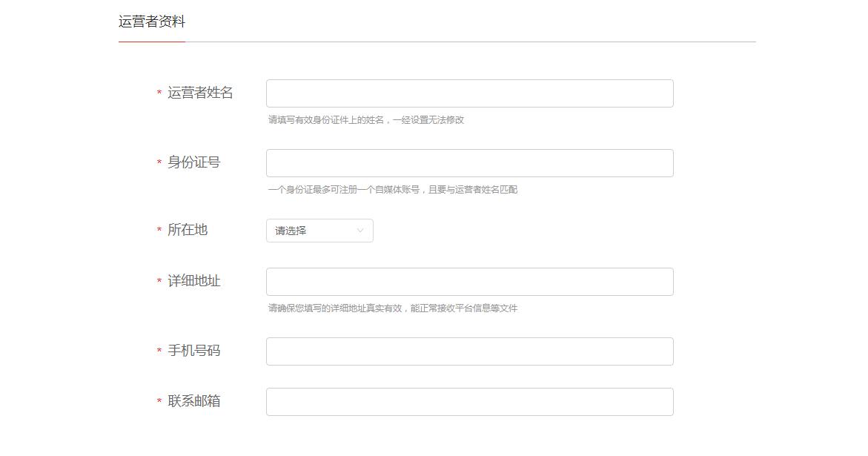Click the dropdown chevron next to 请选择
Screen dimensions: 868x456
pyautogui.click(x=361, y=231)
